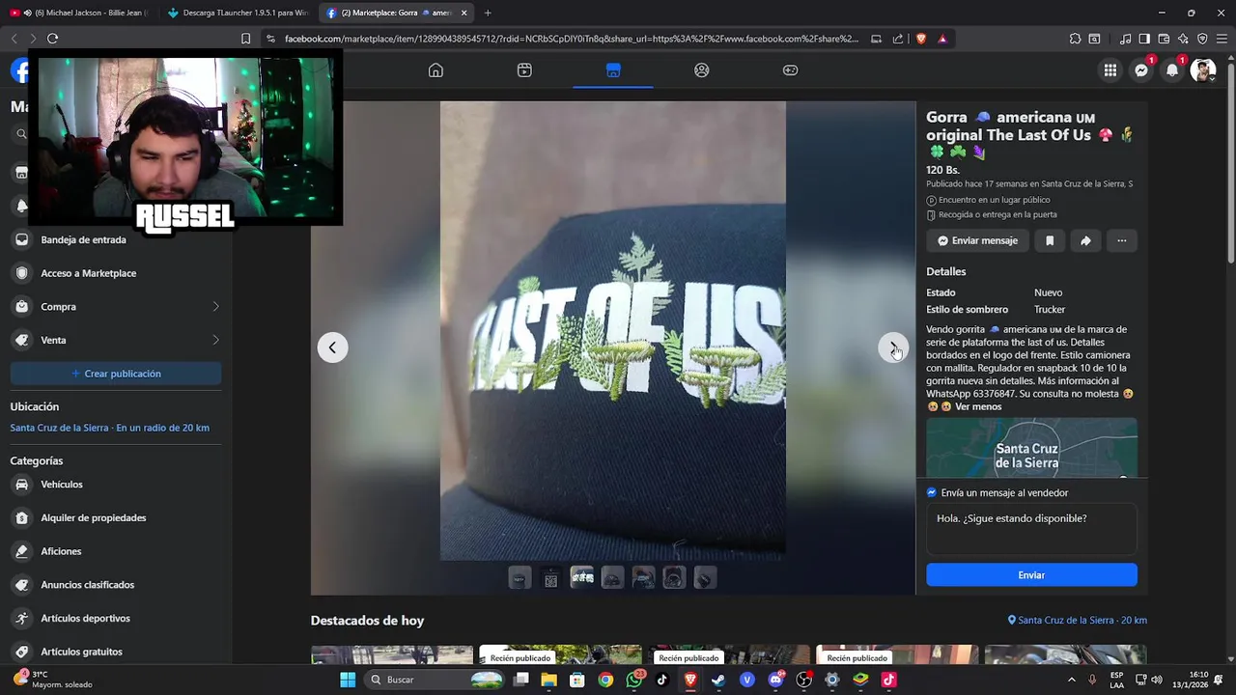This screenshot has width=1236, height=695.
Task: Open the Brave VPN shield icon
Action: [x=1202, y=39]
